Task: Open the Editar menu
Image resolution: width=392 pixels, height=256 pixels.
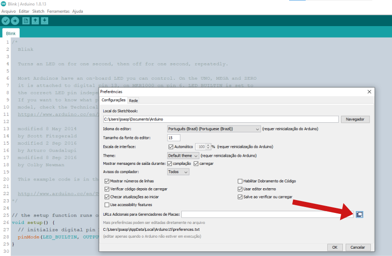Action: click(24, 11)
